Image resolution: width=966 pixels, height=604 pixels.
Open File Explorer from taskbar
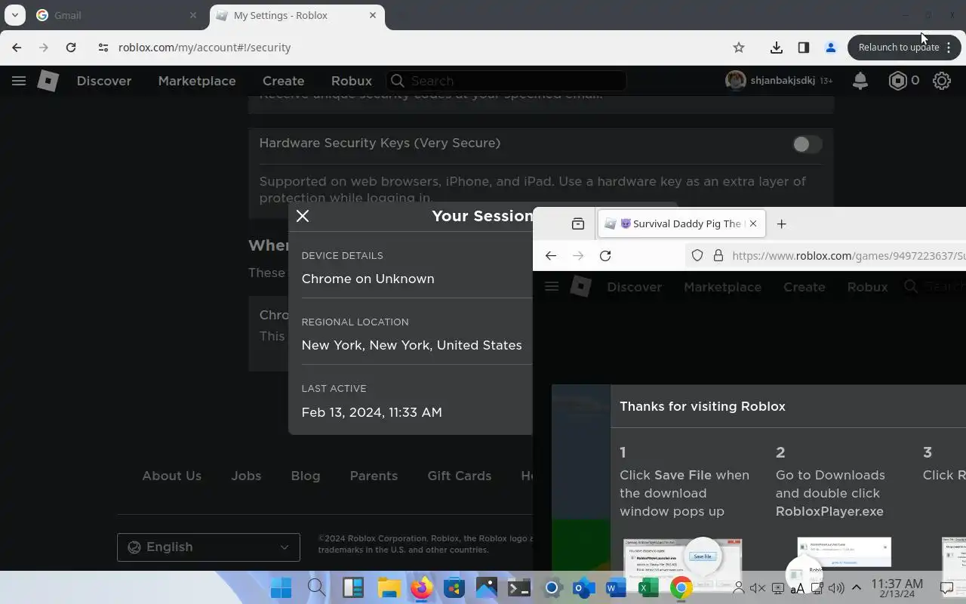click(x=389, y=587)
